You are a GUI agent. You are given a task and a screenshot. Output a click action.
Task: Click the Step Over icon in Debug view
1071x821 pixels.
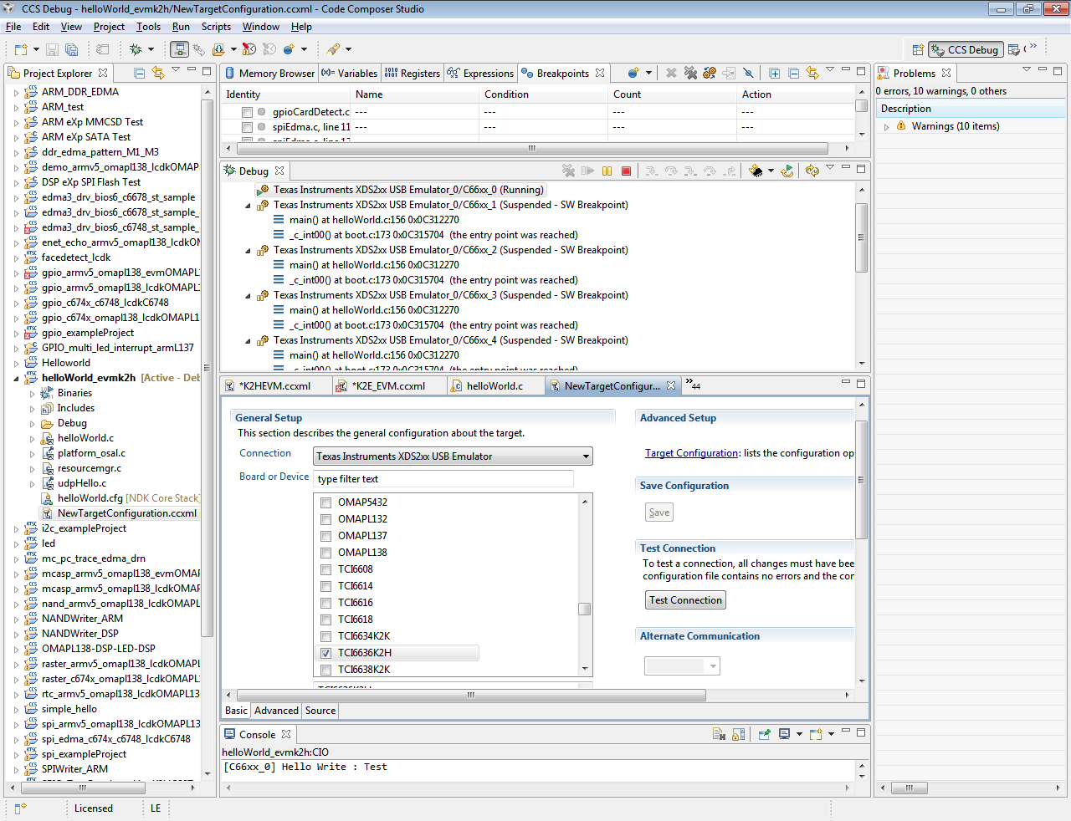tap(671, 171)
